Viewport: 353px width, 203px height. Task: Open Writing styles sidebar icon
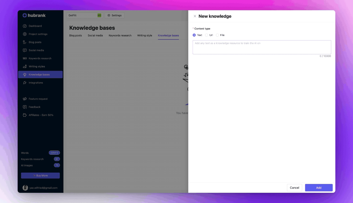point(25,66)
